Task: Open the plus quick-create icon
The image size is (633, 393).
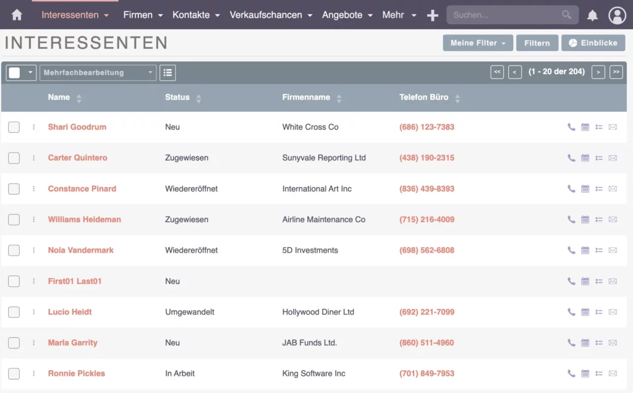Action: coord(432,15)
